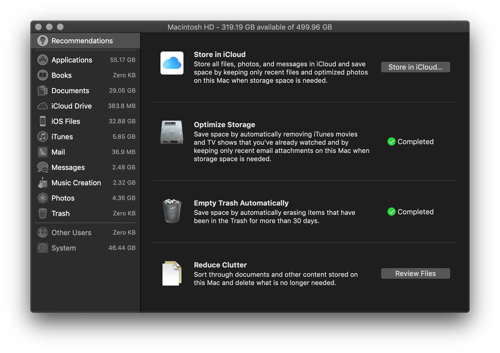Click the Other Users label
The height and width of the screenshot is (353, 500).
tap(71, 232)
